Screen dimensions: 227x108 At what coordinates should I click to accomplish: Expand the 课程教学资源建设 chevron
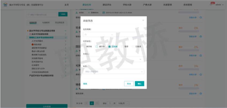pos(66,48)
